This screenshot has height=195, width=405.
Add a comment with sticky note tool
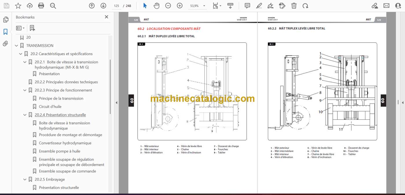click(x=247, y=5)
